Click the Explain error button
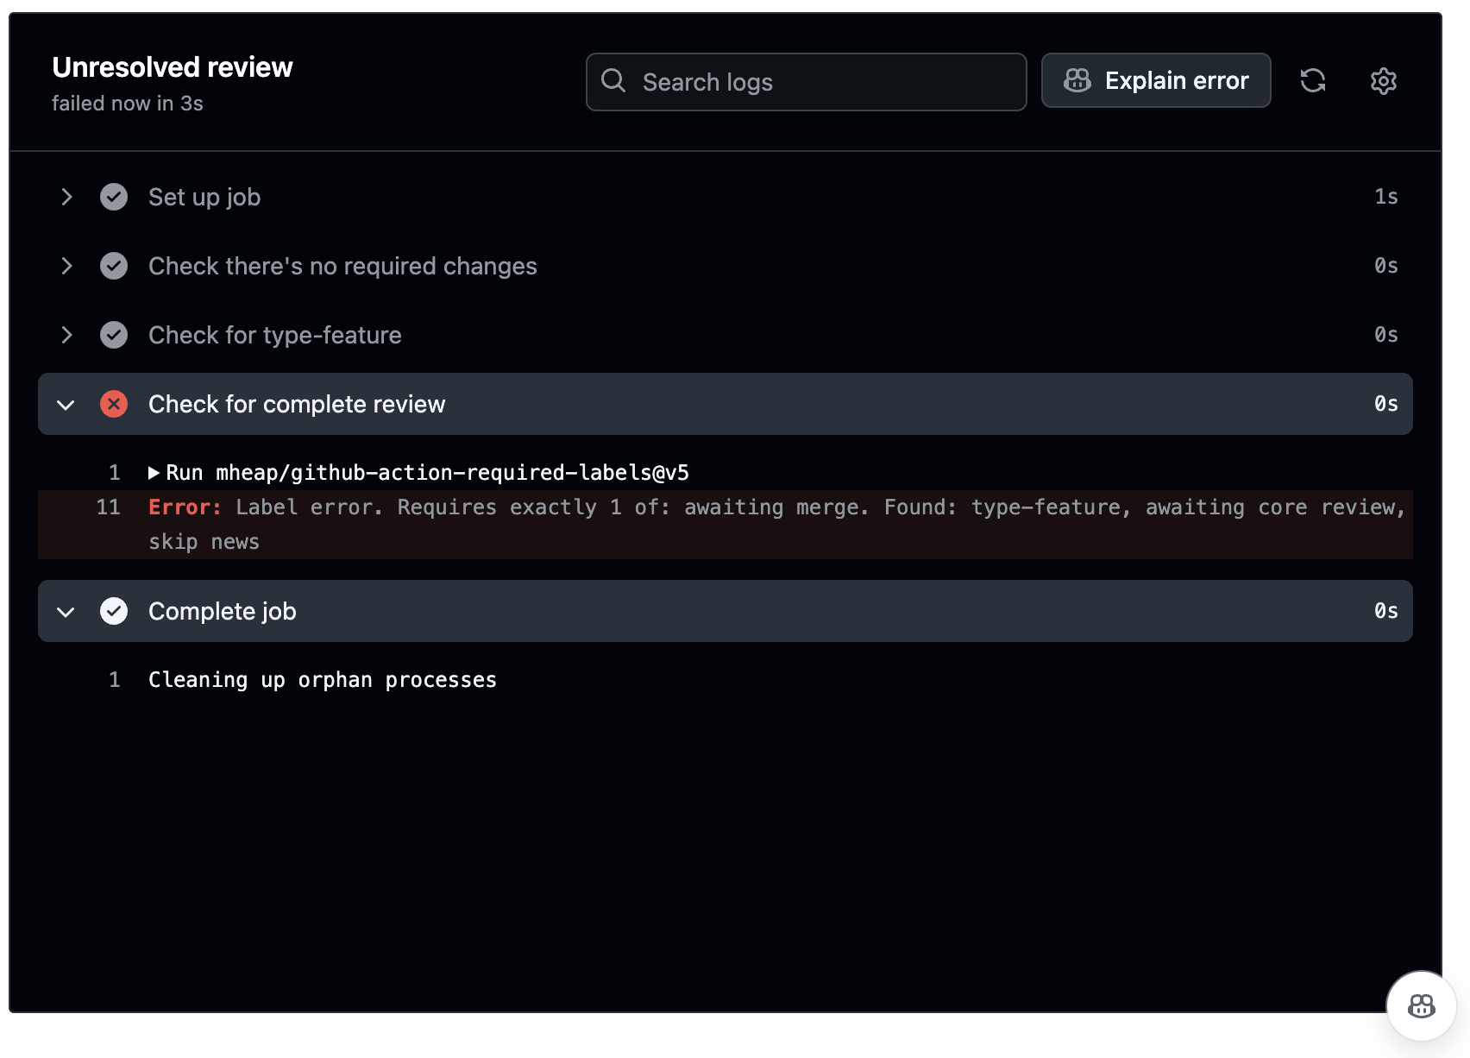Image resolution: width=1470 pixels, height=1058 pixels. (1156, 80)
